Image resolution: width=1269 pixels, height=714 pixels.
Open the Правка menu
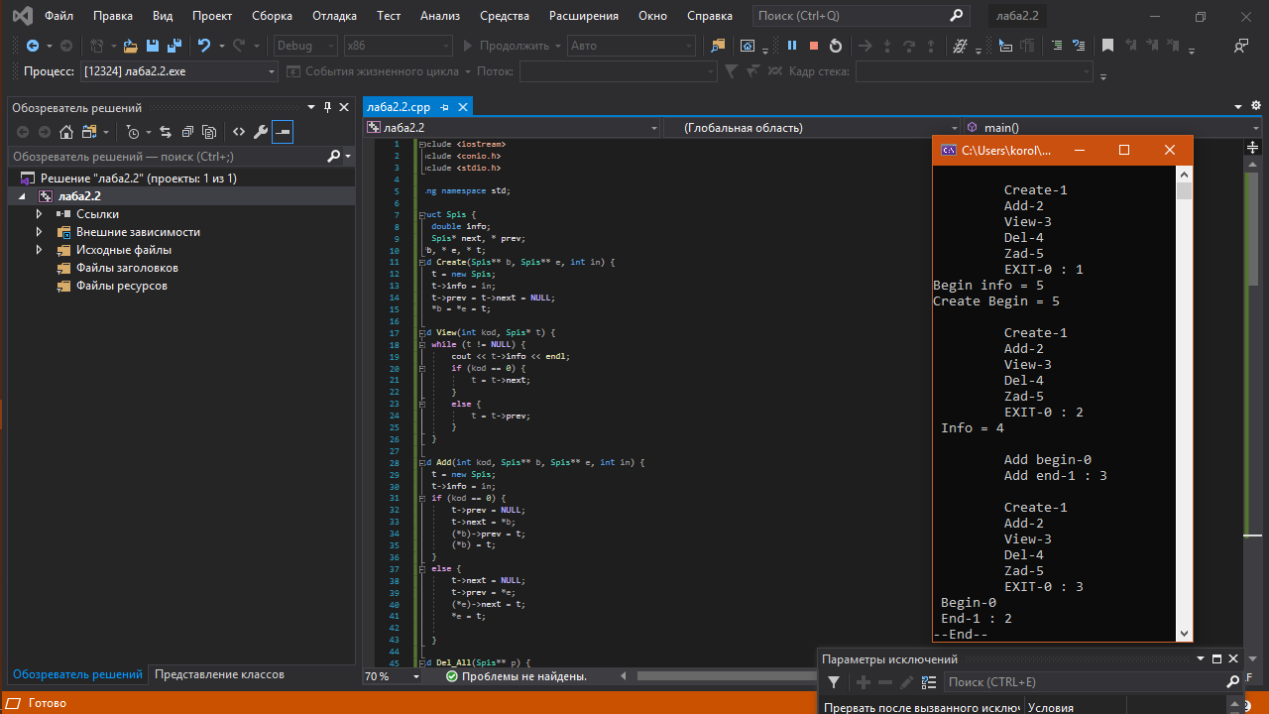tap(113, 16)
